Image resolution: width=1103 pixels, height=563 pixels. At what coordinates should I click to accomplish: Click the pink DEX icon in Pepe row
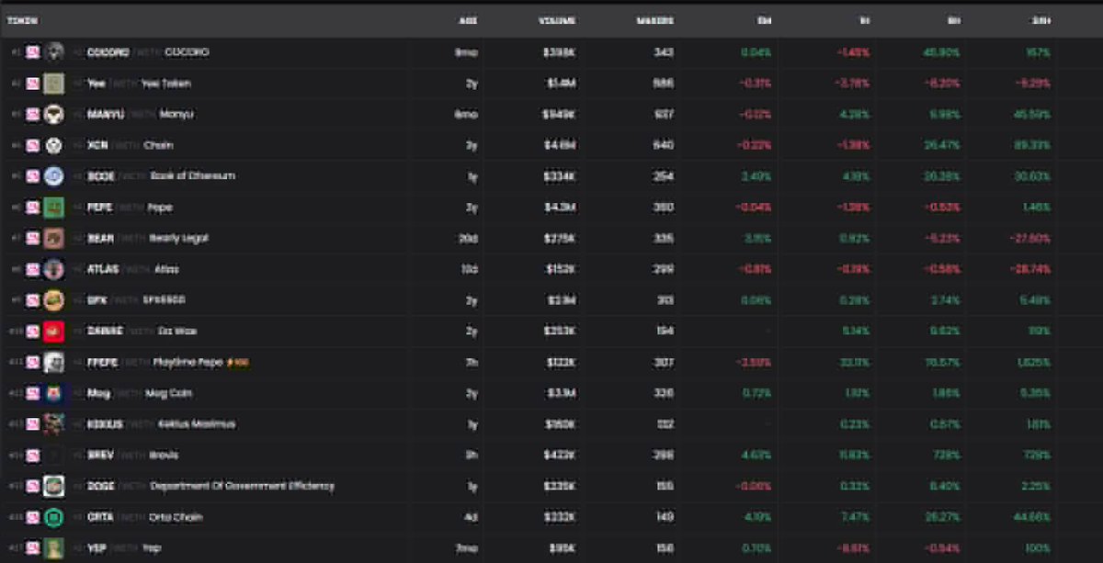coord(33,208)
